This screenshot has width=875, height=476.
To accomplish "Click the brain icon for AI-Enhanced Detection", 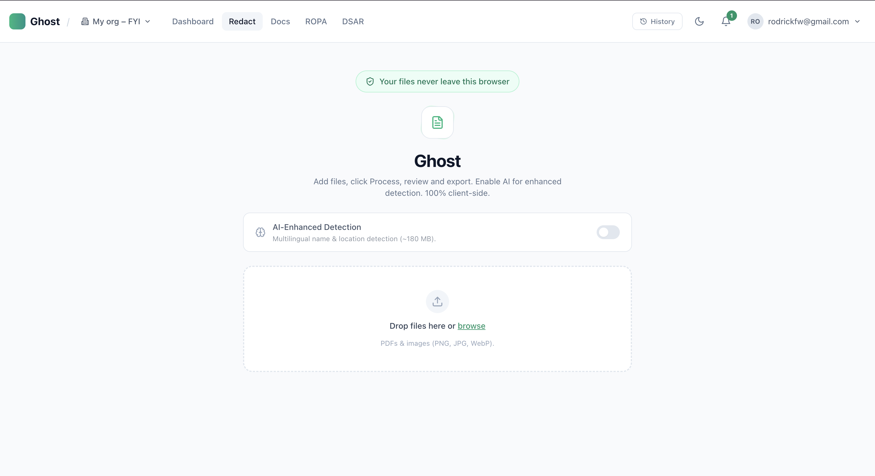I will tap(260, 232).
